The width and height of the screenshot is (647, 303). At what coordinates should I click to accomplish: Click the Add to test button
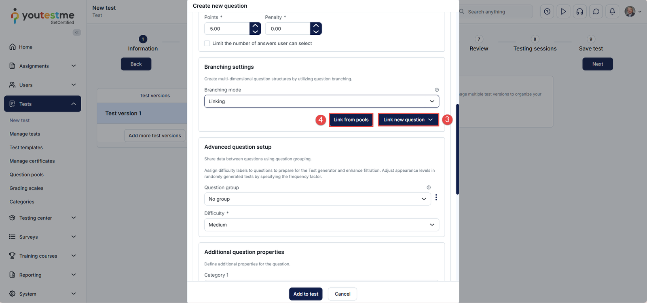[x=306, y=294]
